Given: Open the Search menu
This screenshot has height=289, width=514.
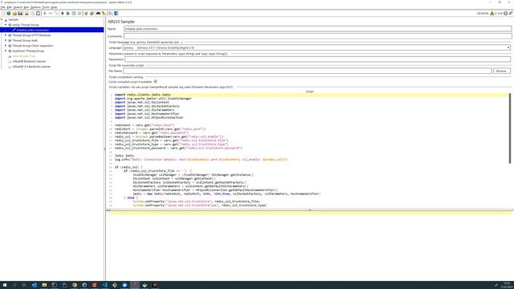Looking at the screenshot, I should click(18, 7).
